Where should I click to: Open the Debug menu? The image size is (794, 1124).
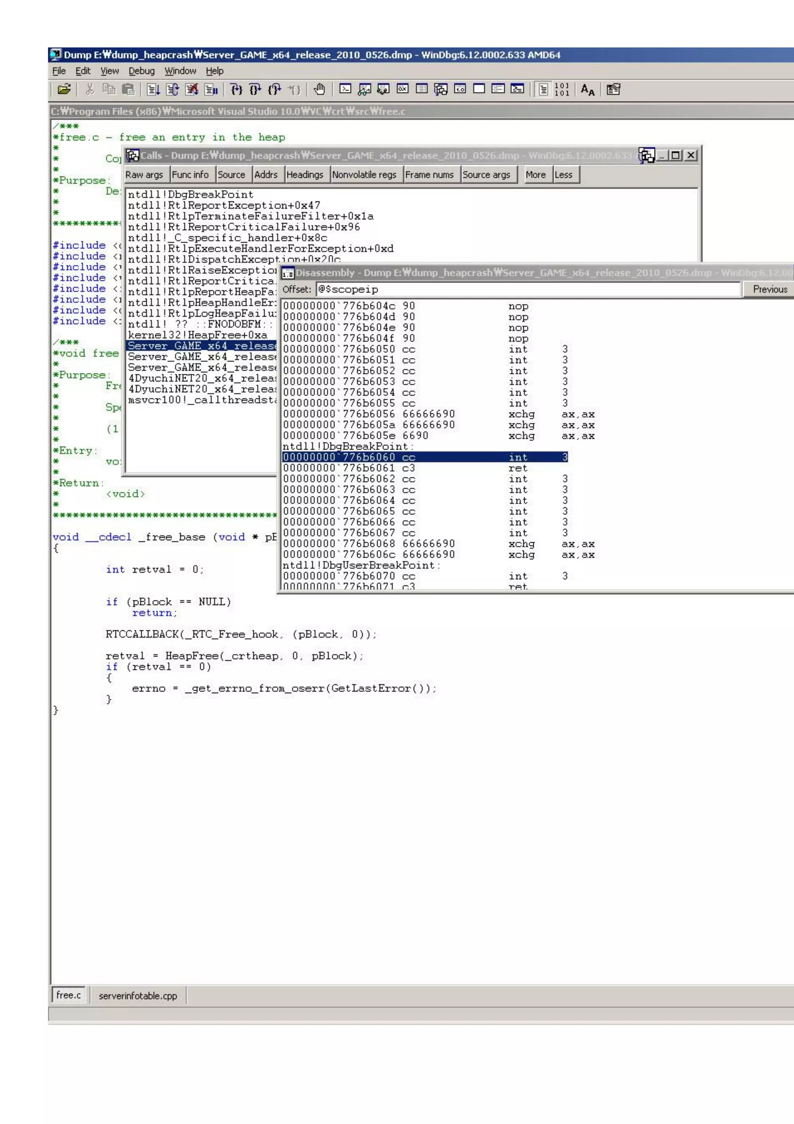coord(142,71)
